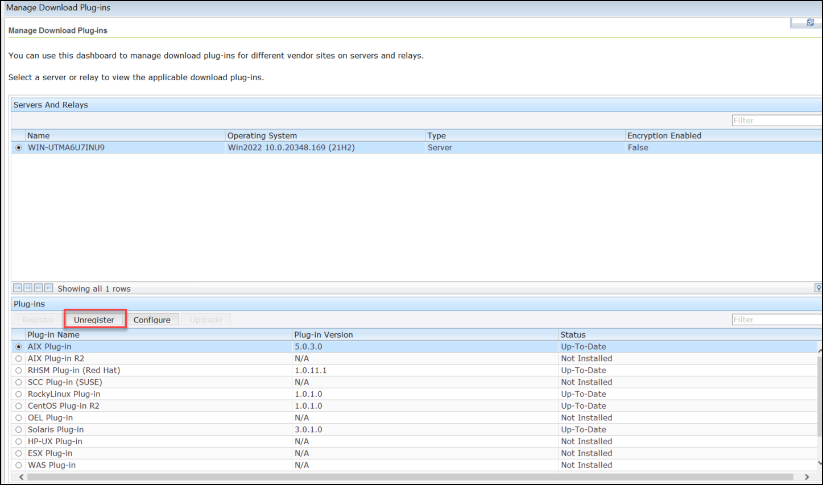This screenshot has width=823, height=485.
Task: Select the Solaris Plug-in radio button
Action: coord(18,429)
